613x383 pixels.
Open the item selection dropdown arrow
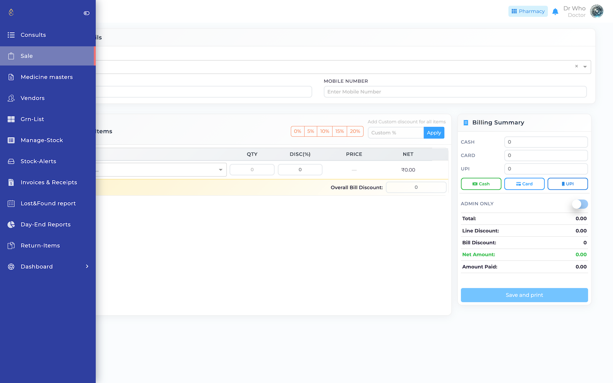pyautogui.click(x=221, y=170)
